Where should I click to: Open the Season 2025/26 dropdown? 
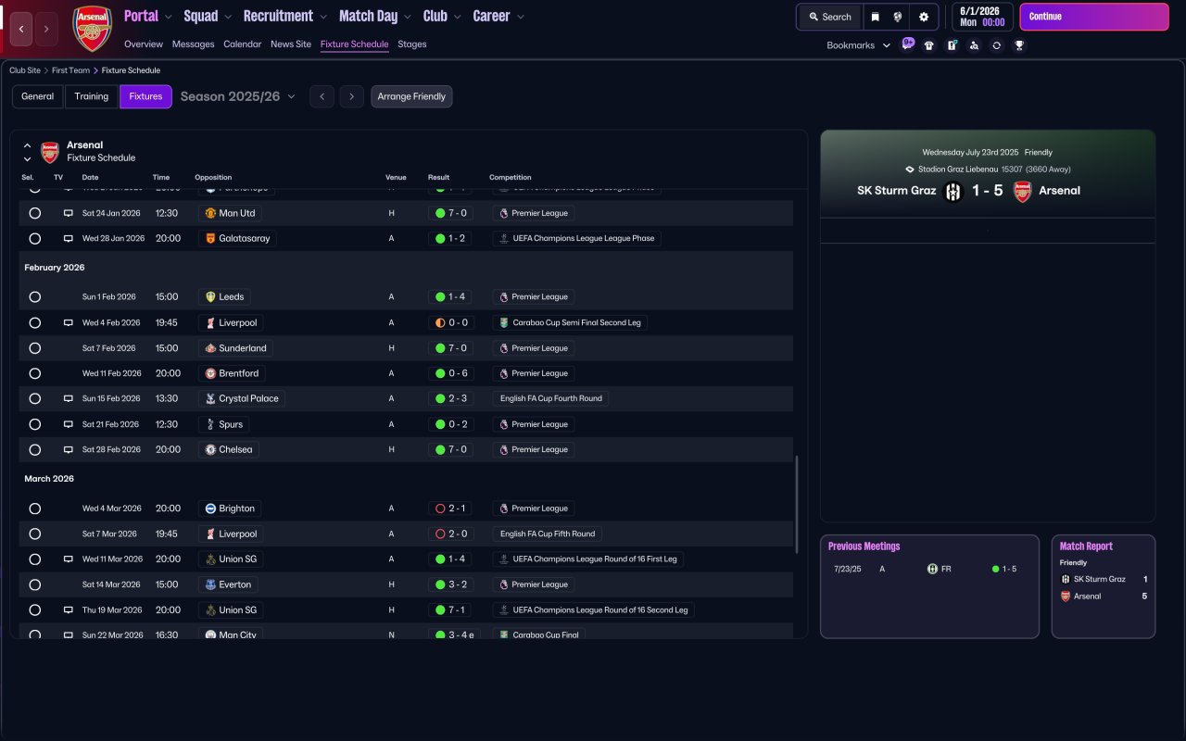(x=238, y=96)
